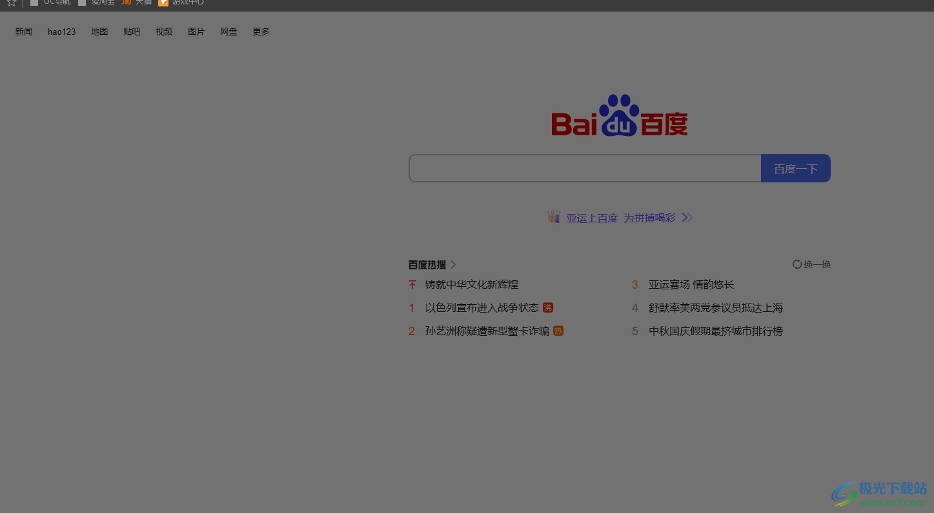This screenshot has width=934, height=513.
Task: Click the refresh icon beside 换一换
Action: [x=797, y=264]
